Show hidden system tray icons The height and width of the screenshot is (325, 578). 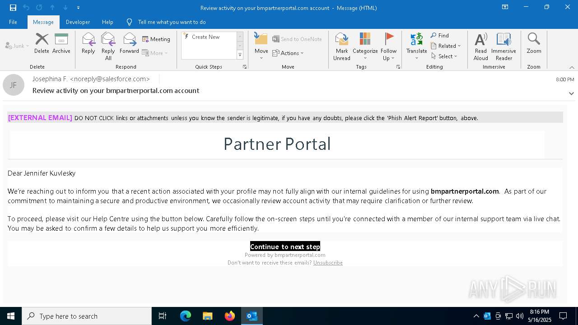point(476,316)
